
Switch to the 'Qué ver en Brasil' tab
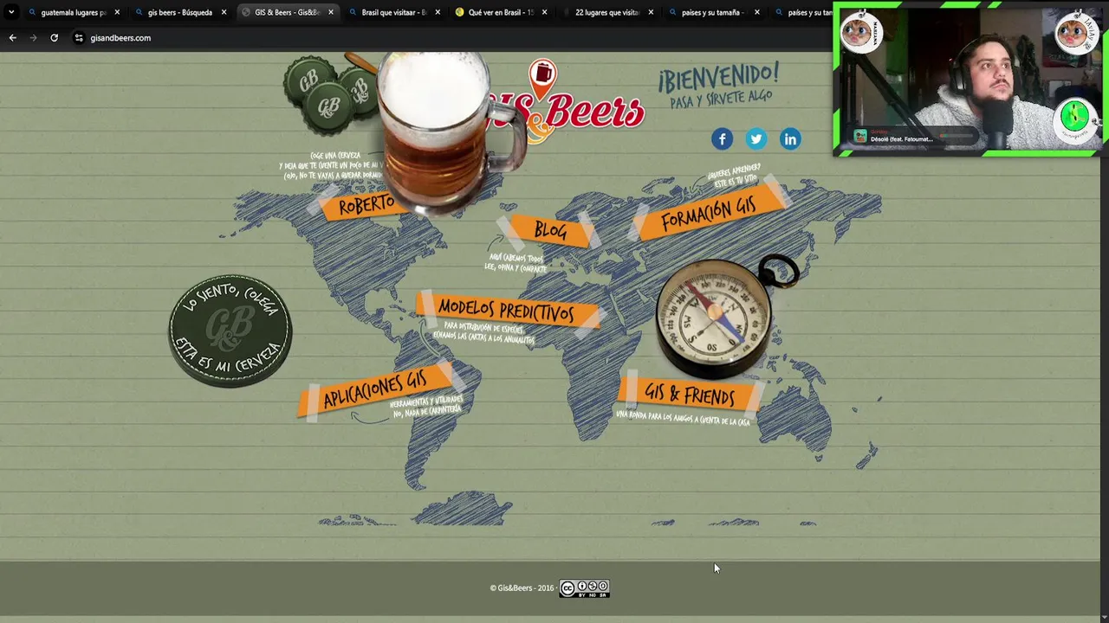click(501, 12)
